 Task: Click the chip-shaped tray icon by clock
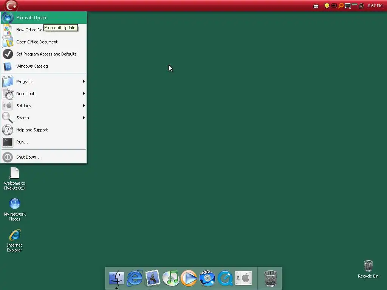361,6
